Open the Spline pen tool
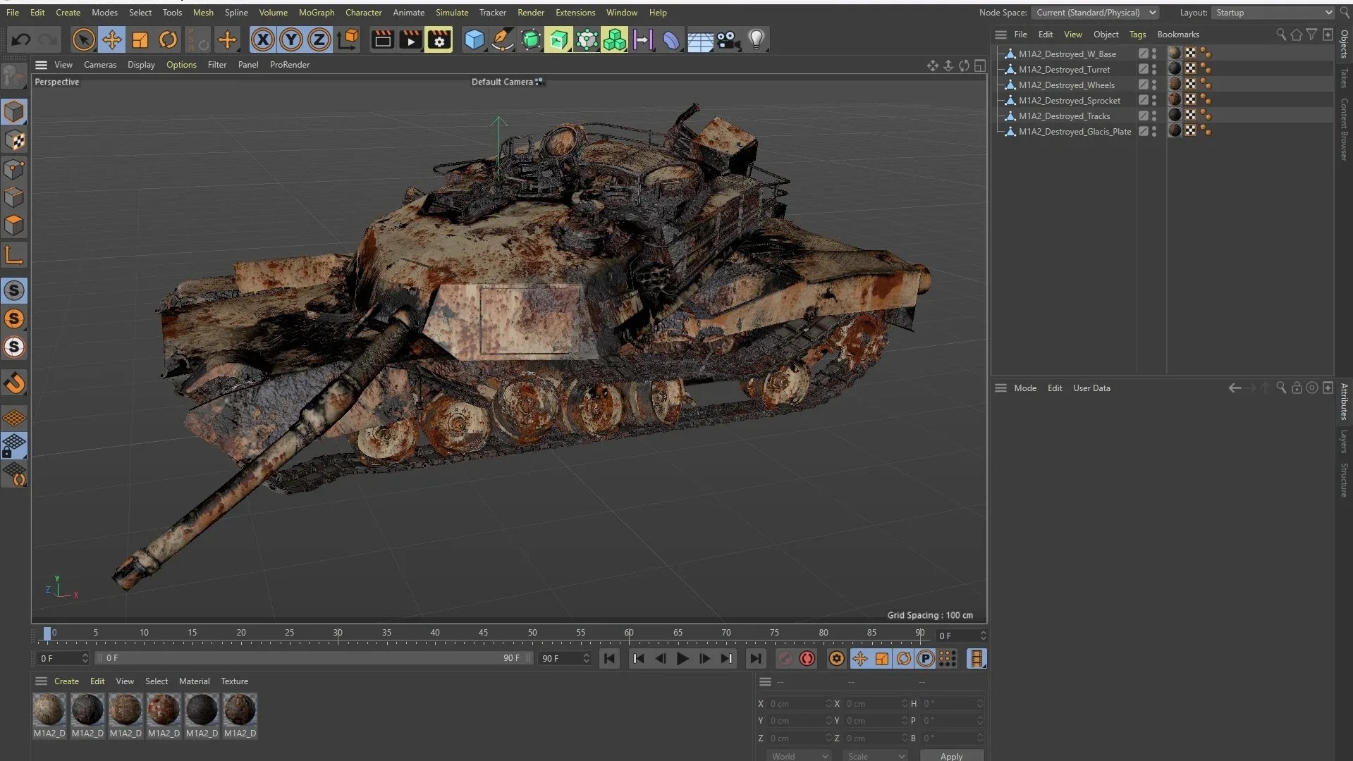Image resolution: width=1353 pixels, height=761 pixels. [x=502, y=39]
